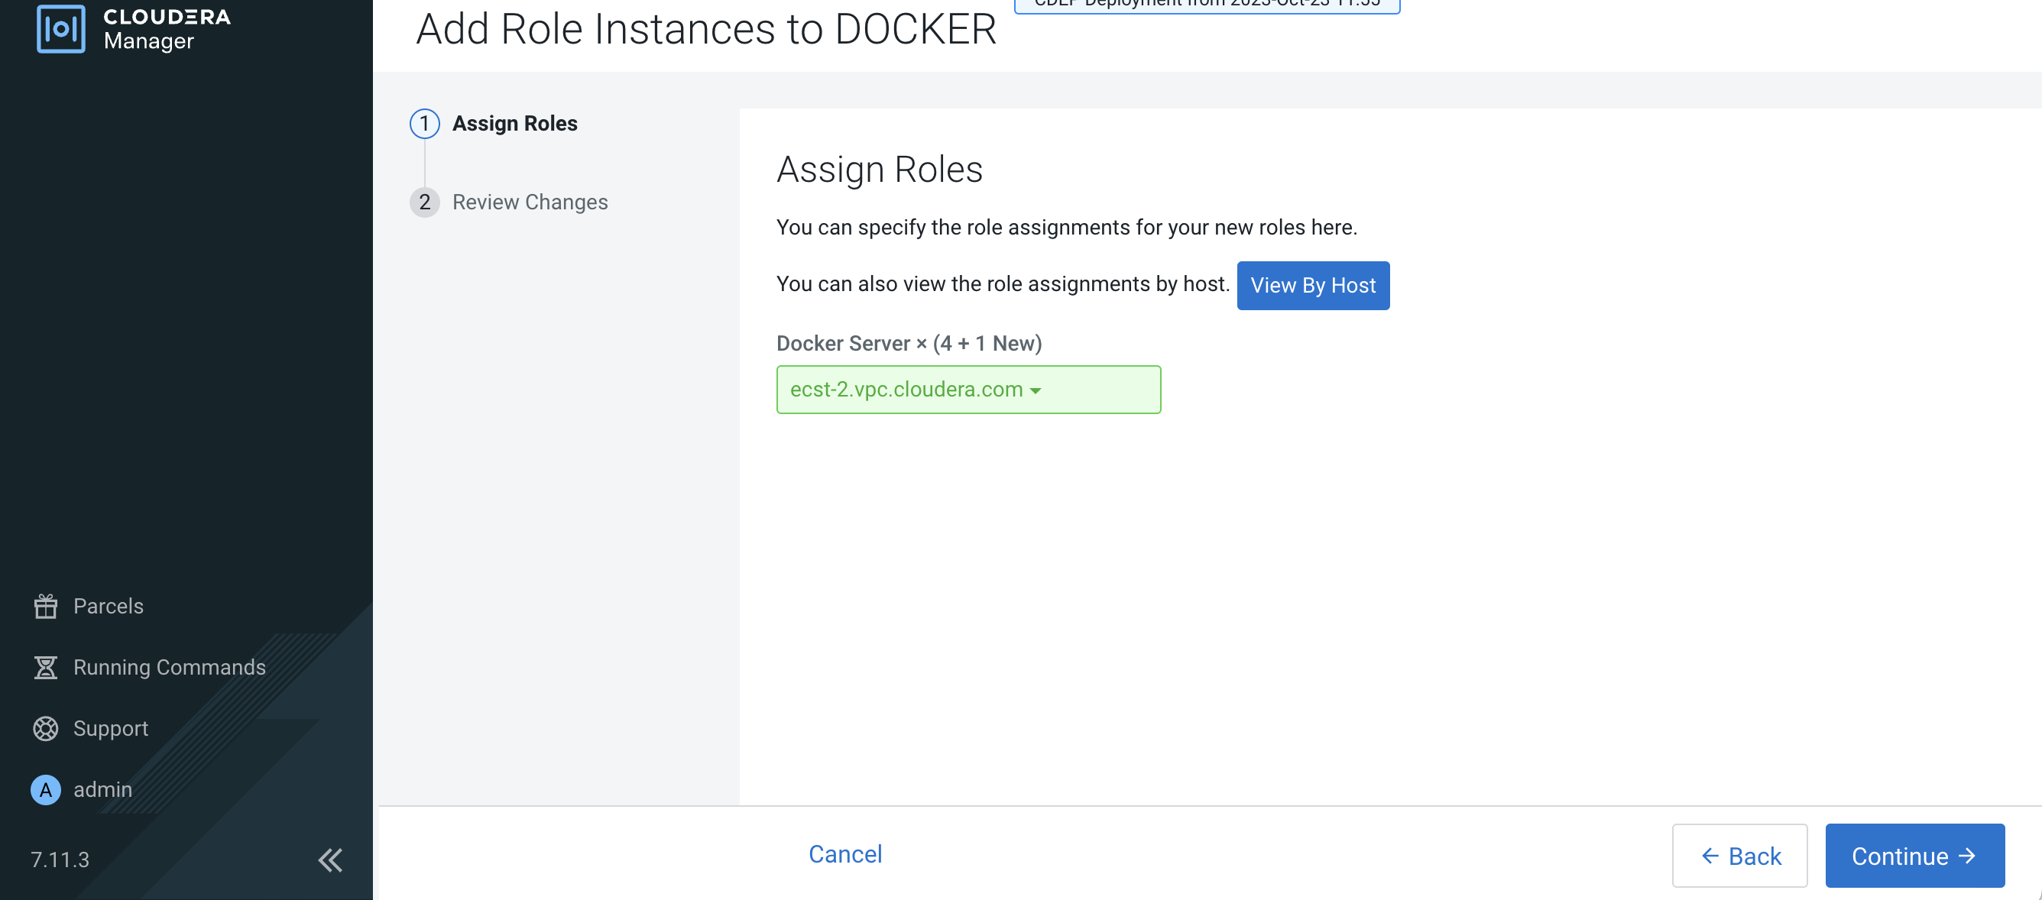Open Parcels from the sidebar menu

(x=108, y=606)
